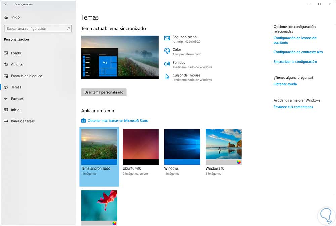Click the start menu Inicio icon in sidebar
Screen dimensions: 336x226
click(6, 110)
